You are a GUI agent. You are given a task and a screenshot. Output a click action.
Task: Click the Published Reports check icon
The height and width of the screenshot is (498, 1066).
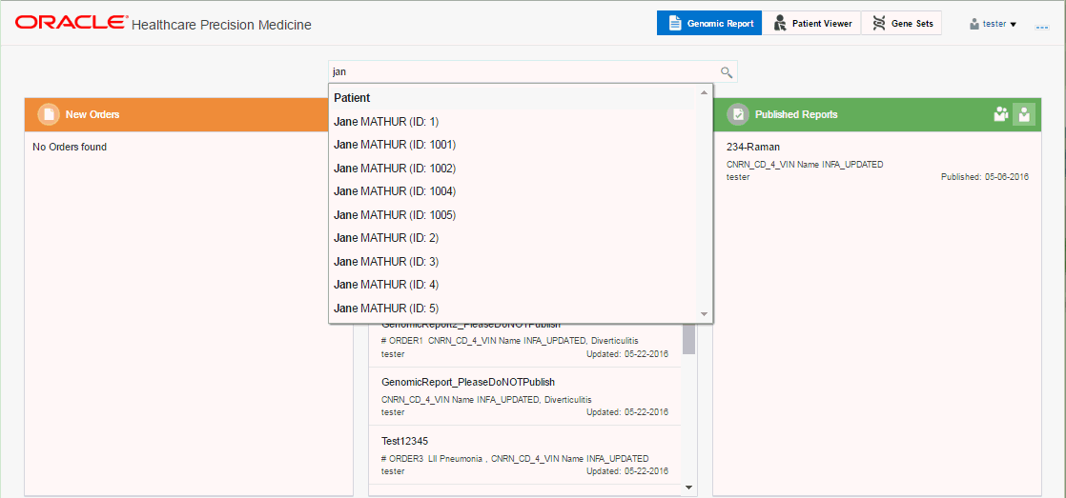(x=738, y=114)
